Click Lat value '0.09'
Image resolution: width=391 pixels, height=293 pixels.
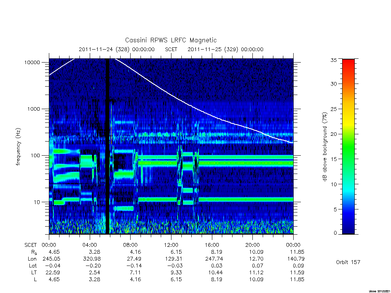coord(298,266)
